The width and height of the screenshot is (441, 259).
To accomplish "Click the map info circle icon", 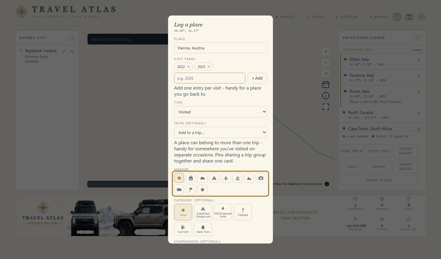I will (x=326, y=96).
